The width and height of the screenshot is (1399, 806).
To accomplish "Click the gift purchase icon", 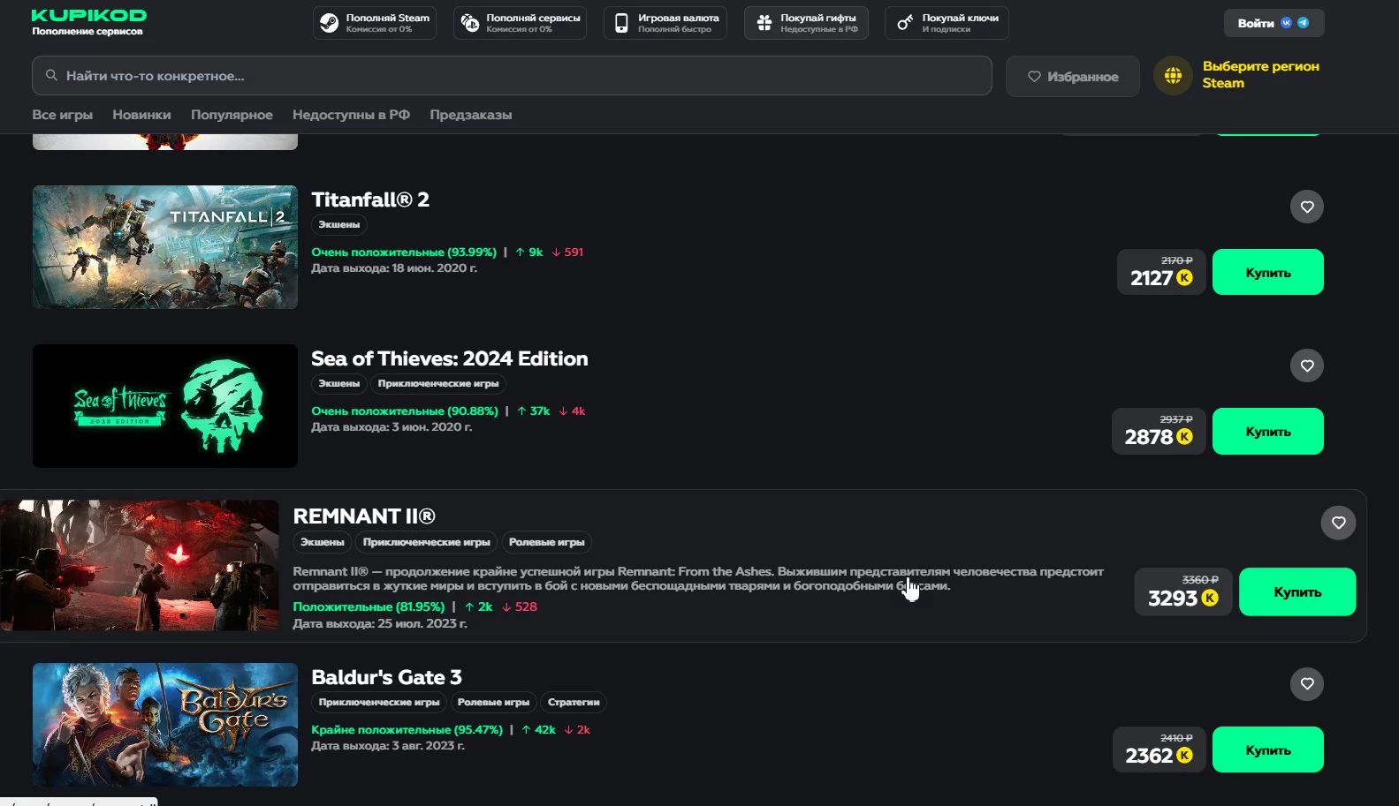I will (x=764, y=23).
